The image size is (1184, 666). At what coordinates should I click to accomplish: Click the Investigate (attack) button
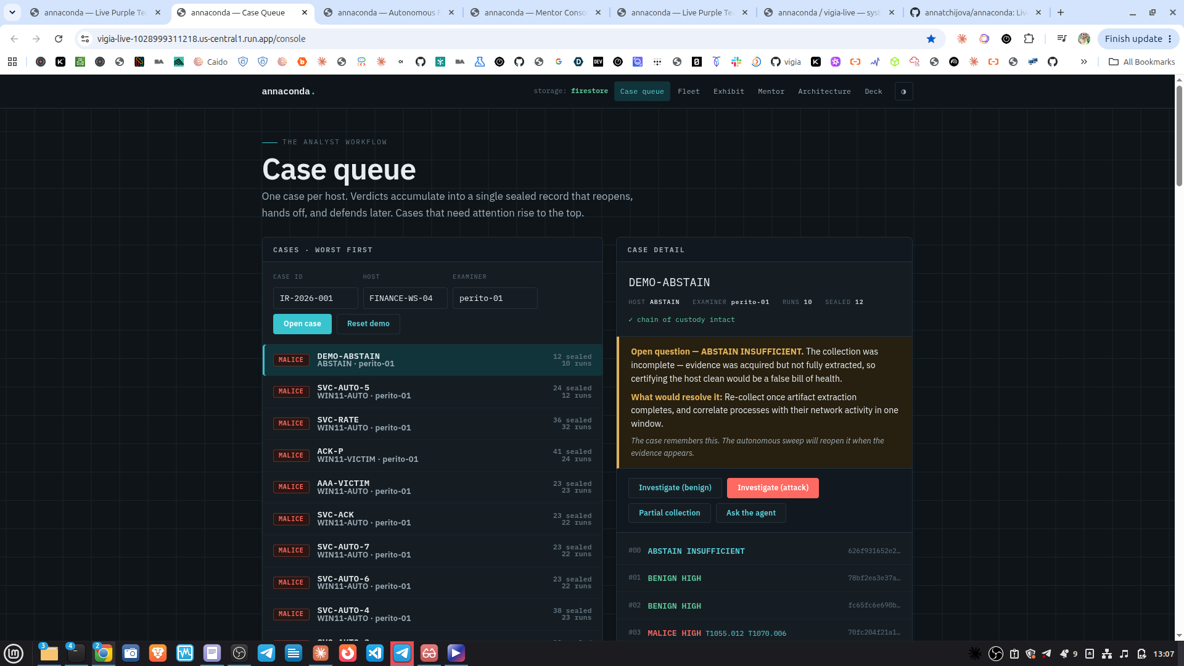coord(773,488)
